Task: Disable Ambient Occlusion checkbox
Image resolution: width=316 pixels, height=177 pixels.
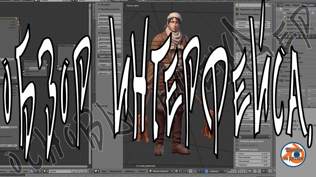Action: [x=237, y=149]
